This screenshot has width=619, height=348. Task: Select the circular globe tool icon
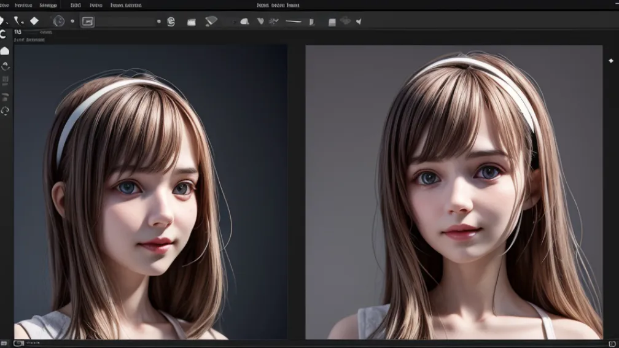58,21
